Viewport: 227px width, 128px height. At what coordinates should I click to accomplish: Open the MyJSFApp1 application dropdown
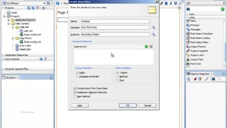pyautogui.click(x=44, y=3)
